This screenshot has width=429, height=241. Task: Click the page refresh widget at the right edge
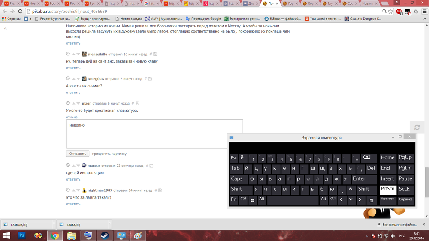pyautogui.click(x=417, y=127)
